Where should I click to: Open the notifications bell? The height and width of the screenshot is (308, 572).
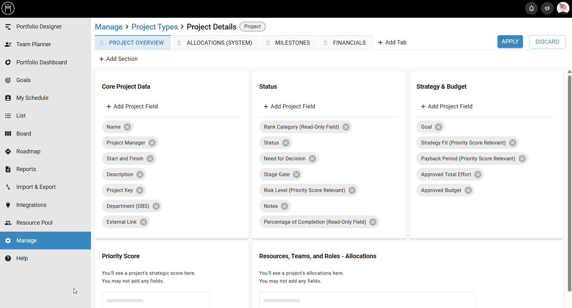pos(531,8)
